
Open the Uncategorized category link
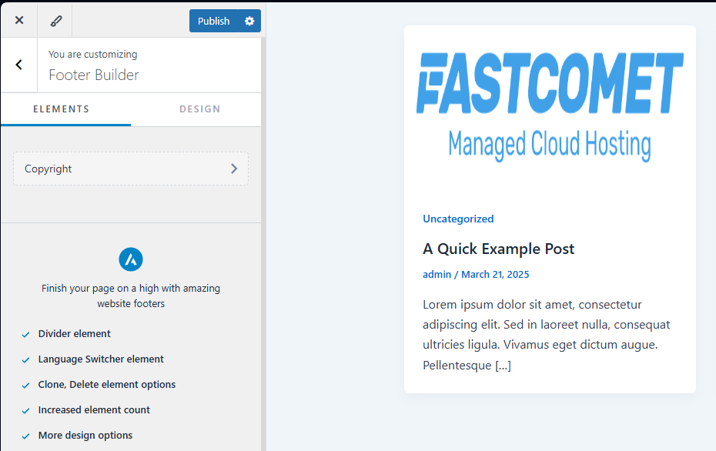click(x=458, y=219)
